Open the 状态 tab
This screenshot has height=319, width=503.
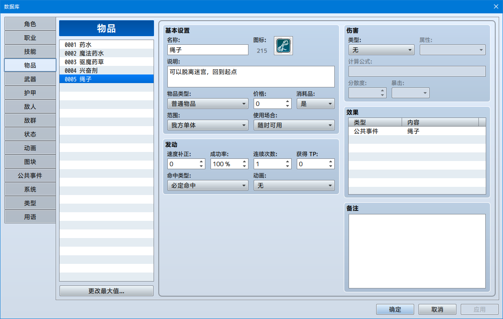(x=30, y=134)
